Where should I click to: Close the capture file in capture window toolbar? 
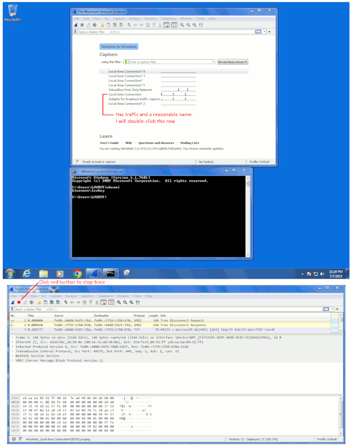[51, 302]
